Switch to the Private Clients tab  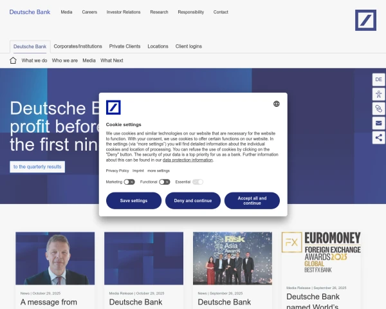point(125,46)
